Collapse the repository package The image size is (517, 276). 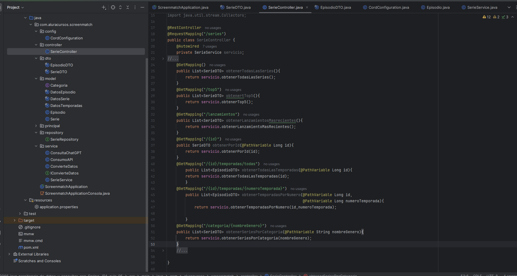tap(36, 133)
